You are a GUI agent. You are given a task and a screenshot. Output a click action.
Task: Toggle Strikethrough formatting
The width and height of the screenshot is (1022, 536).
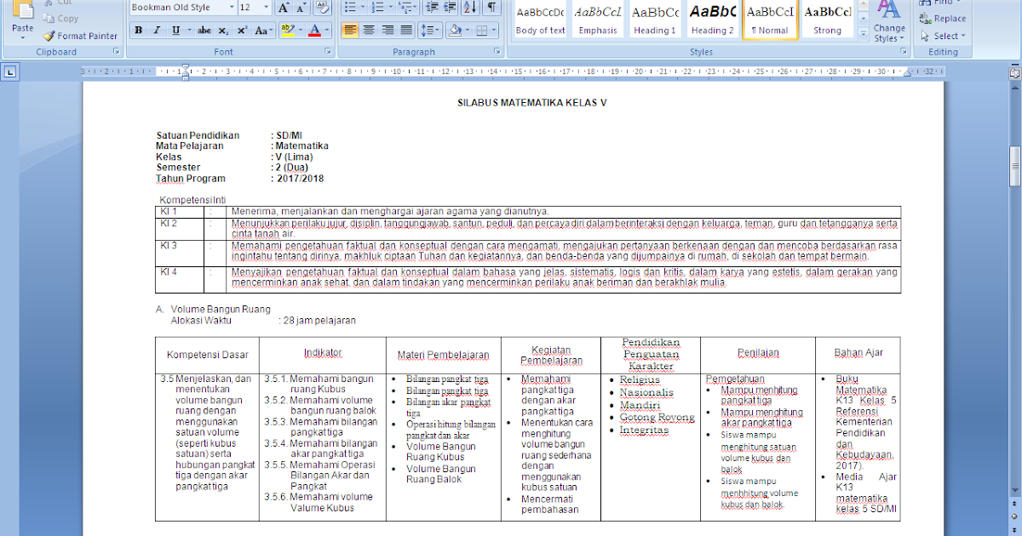pos(204,31)
